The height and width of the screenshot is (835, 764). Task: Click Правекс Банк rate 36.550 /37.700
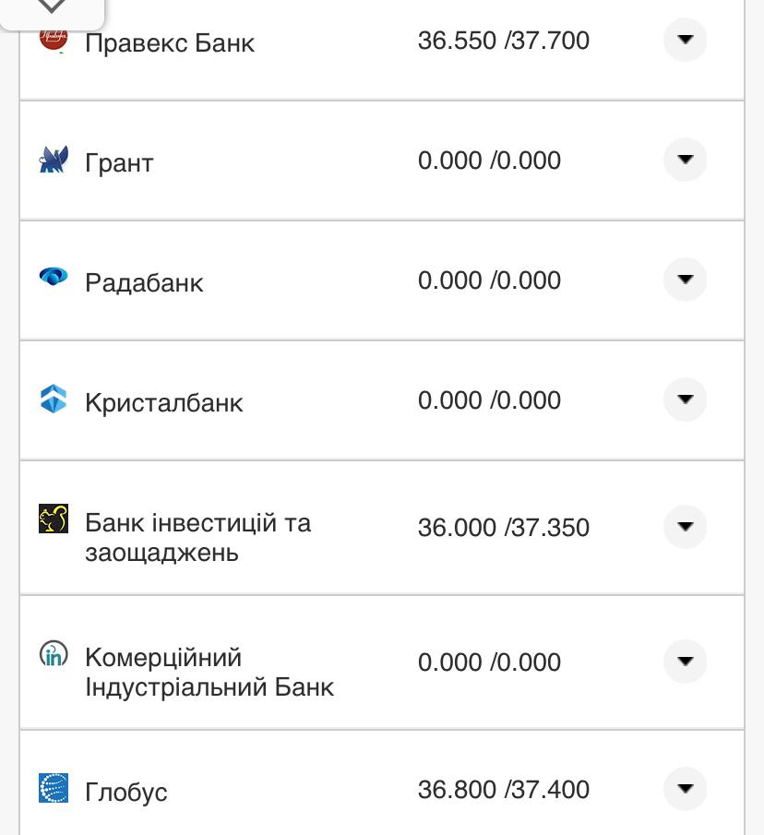504,41
